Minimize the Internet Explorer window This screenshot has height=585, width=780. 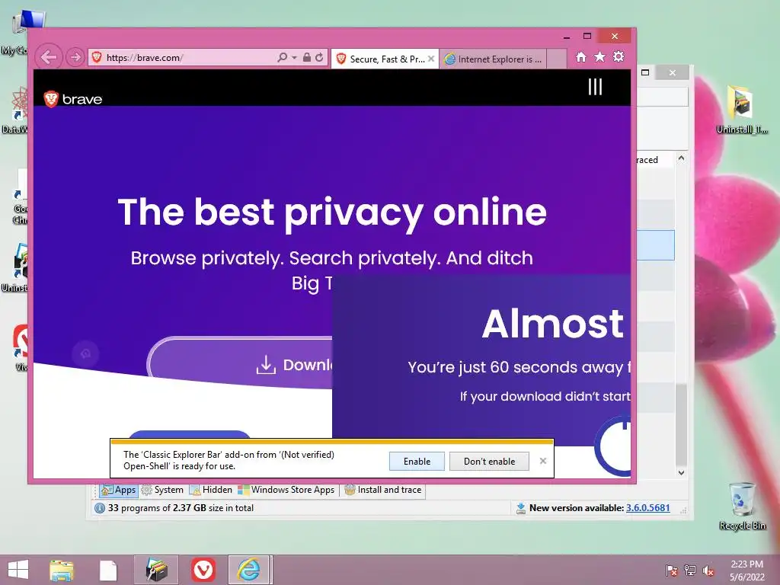[567, 37]
